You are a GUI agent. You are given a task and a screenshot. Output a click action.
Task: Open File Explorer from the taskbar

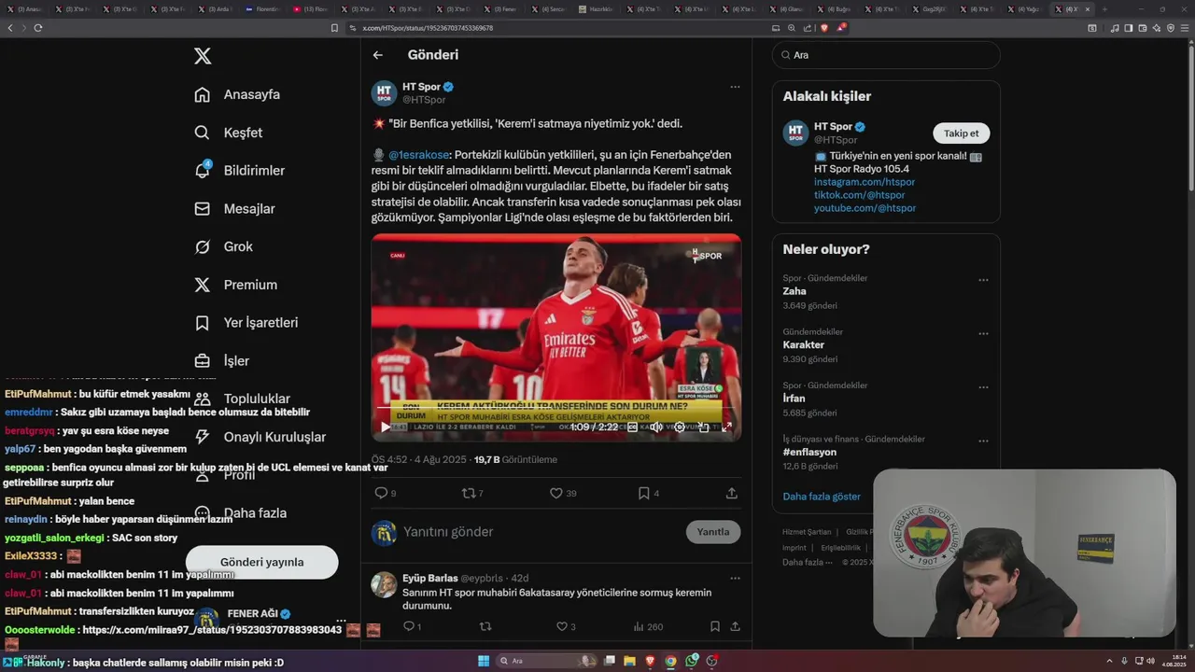[x=629, y=661]
